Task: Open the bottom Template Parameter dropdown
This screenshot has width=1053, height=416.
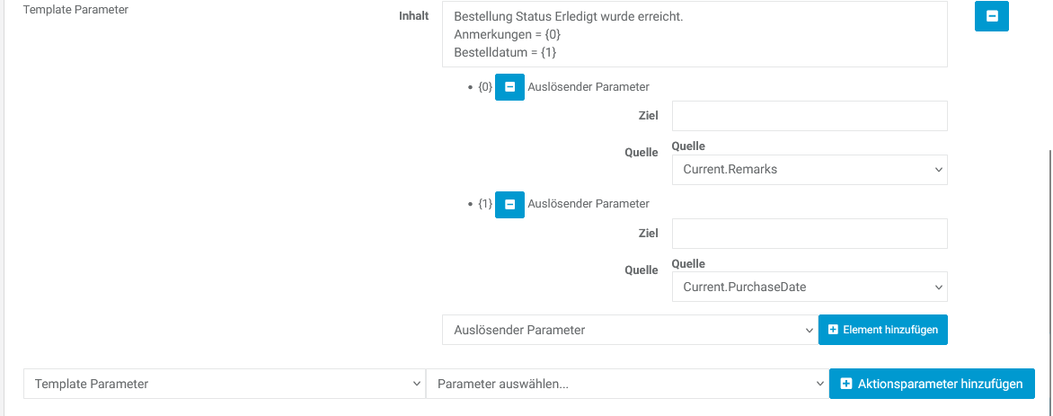Action: (x=224, y=384)
